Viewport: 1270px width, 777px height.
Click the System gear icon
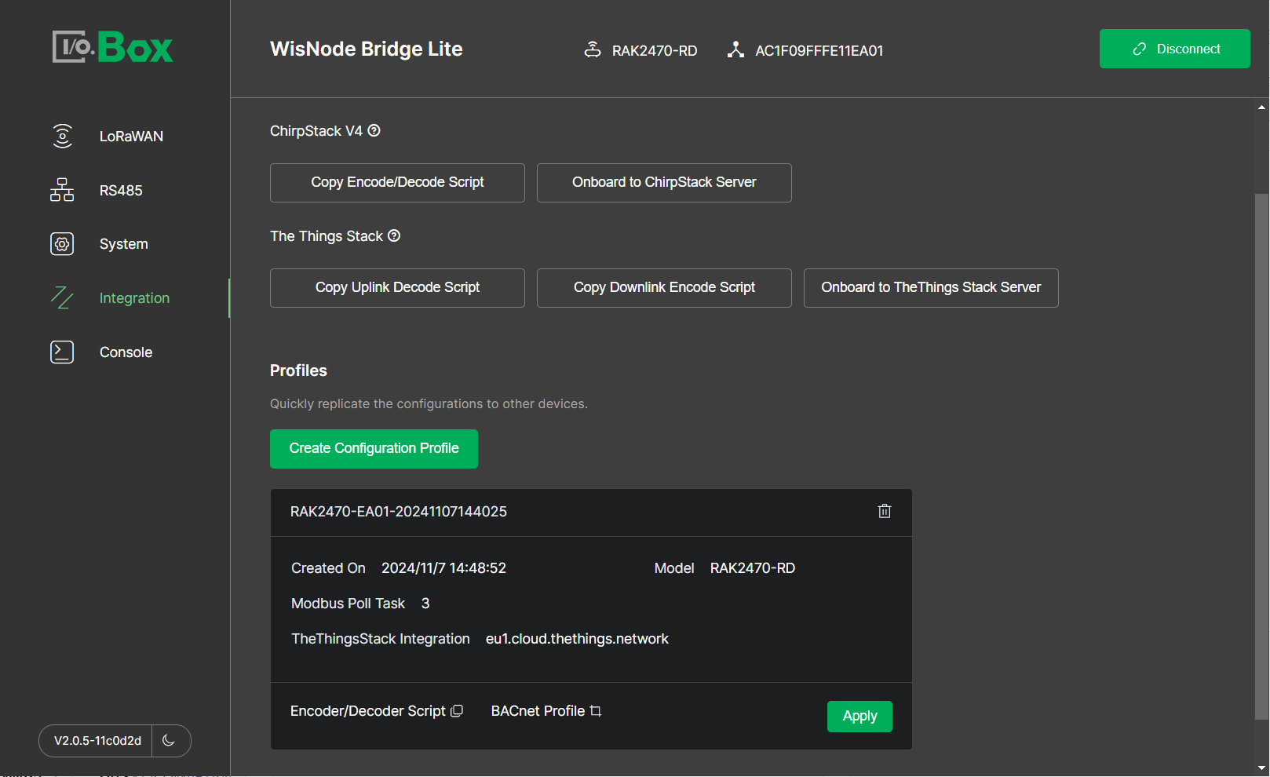tap(62, 244)
